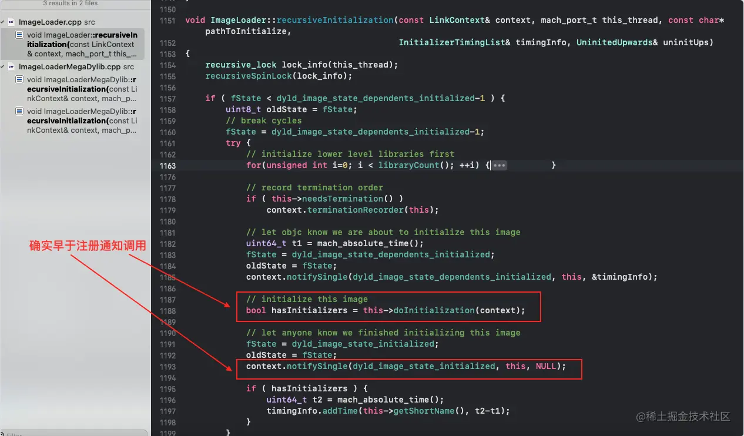Image resolution: width=744 pixels, height=436 pixels.
Task: Expand the folded code ellipsis on line 1163
Action: pos(499,165)
